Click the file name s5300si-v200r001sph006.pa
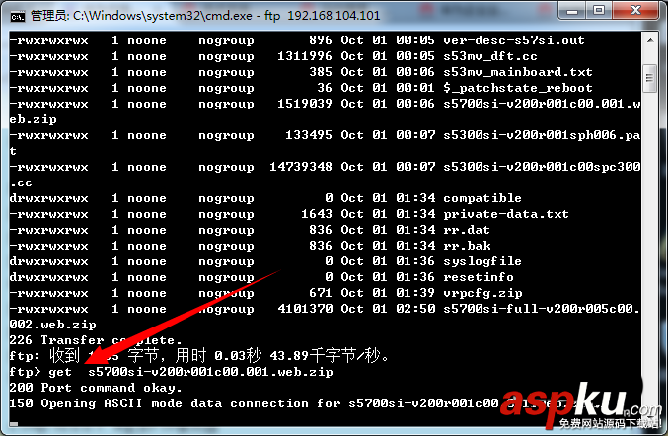The image size is (668, 436). click(x=542, y=135)
